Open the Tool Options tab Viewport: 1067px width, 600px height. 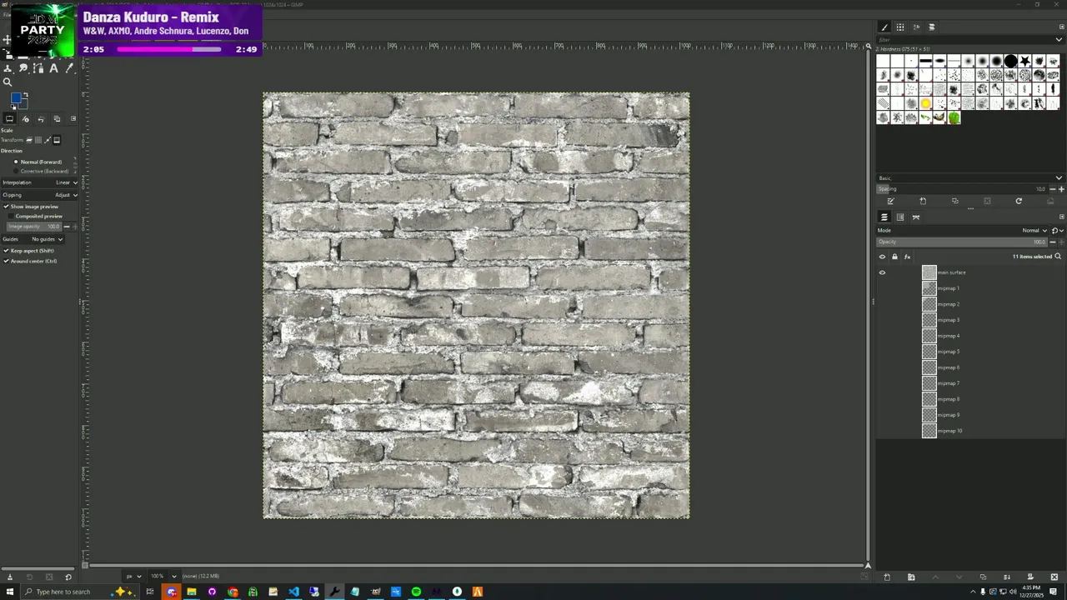pos(9,119)
